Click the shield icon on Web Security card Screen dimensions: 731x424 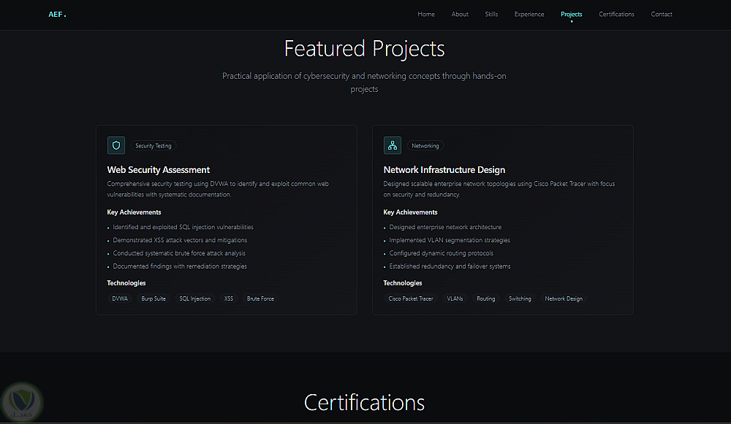click(x=116, y=145)
